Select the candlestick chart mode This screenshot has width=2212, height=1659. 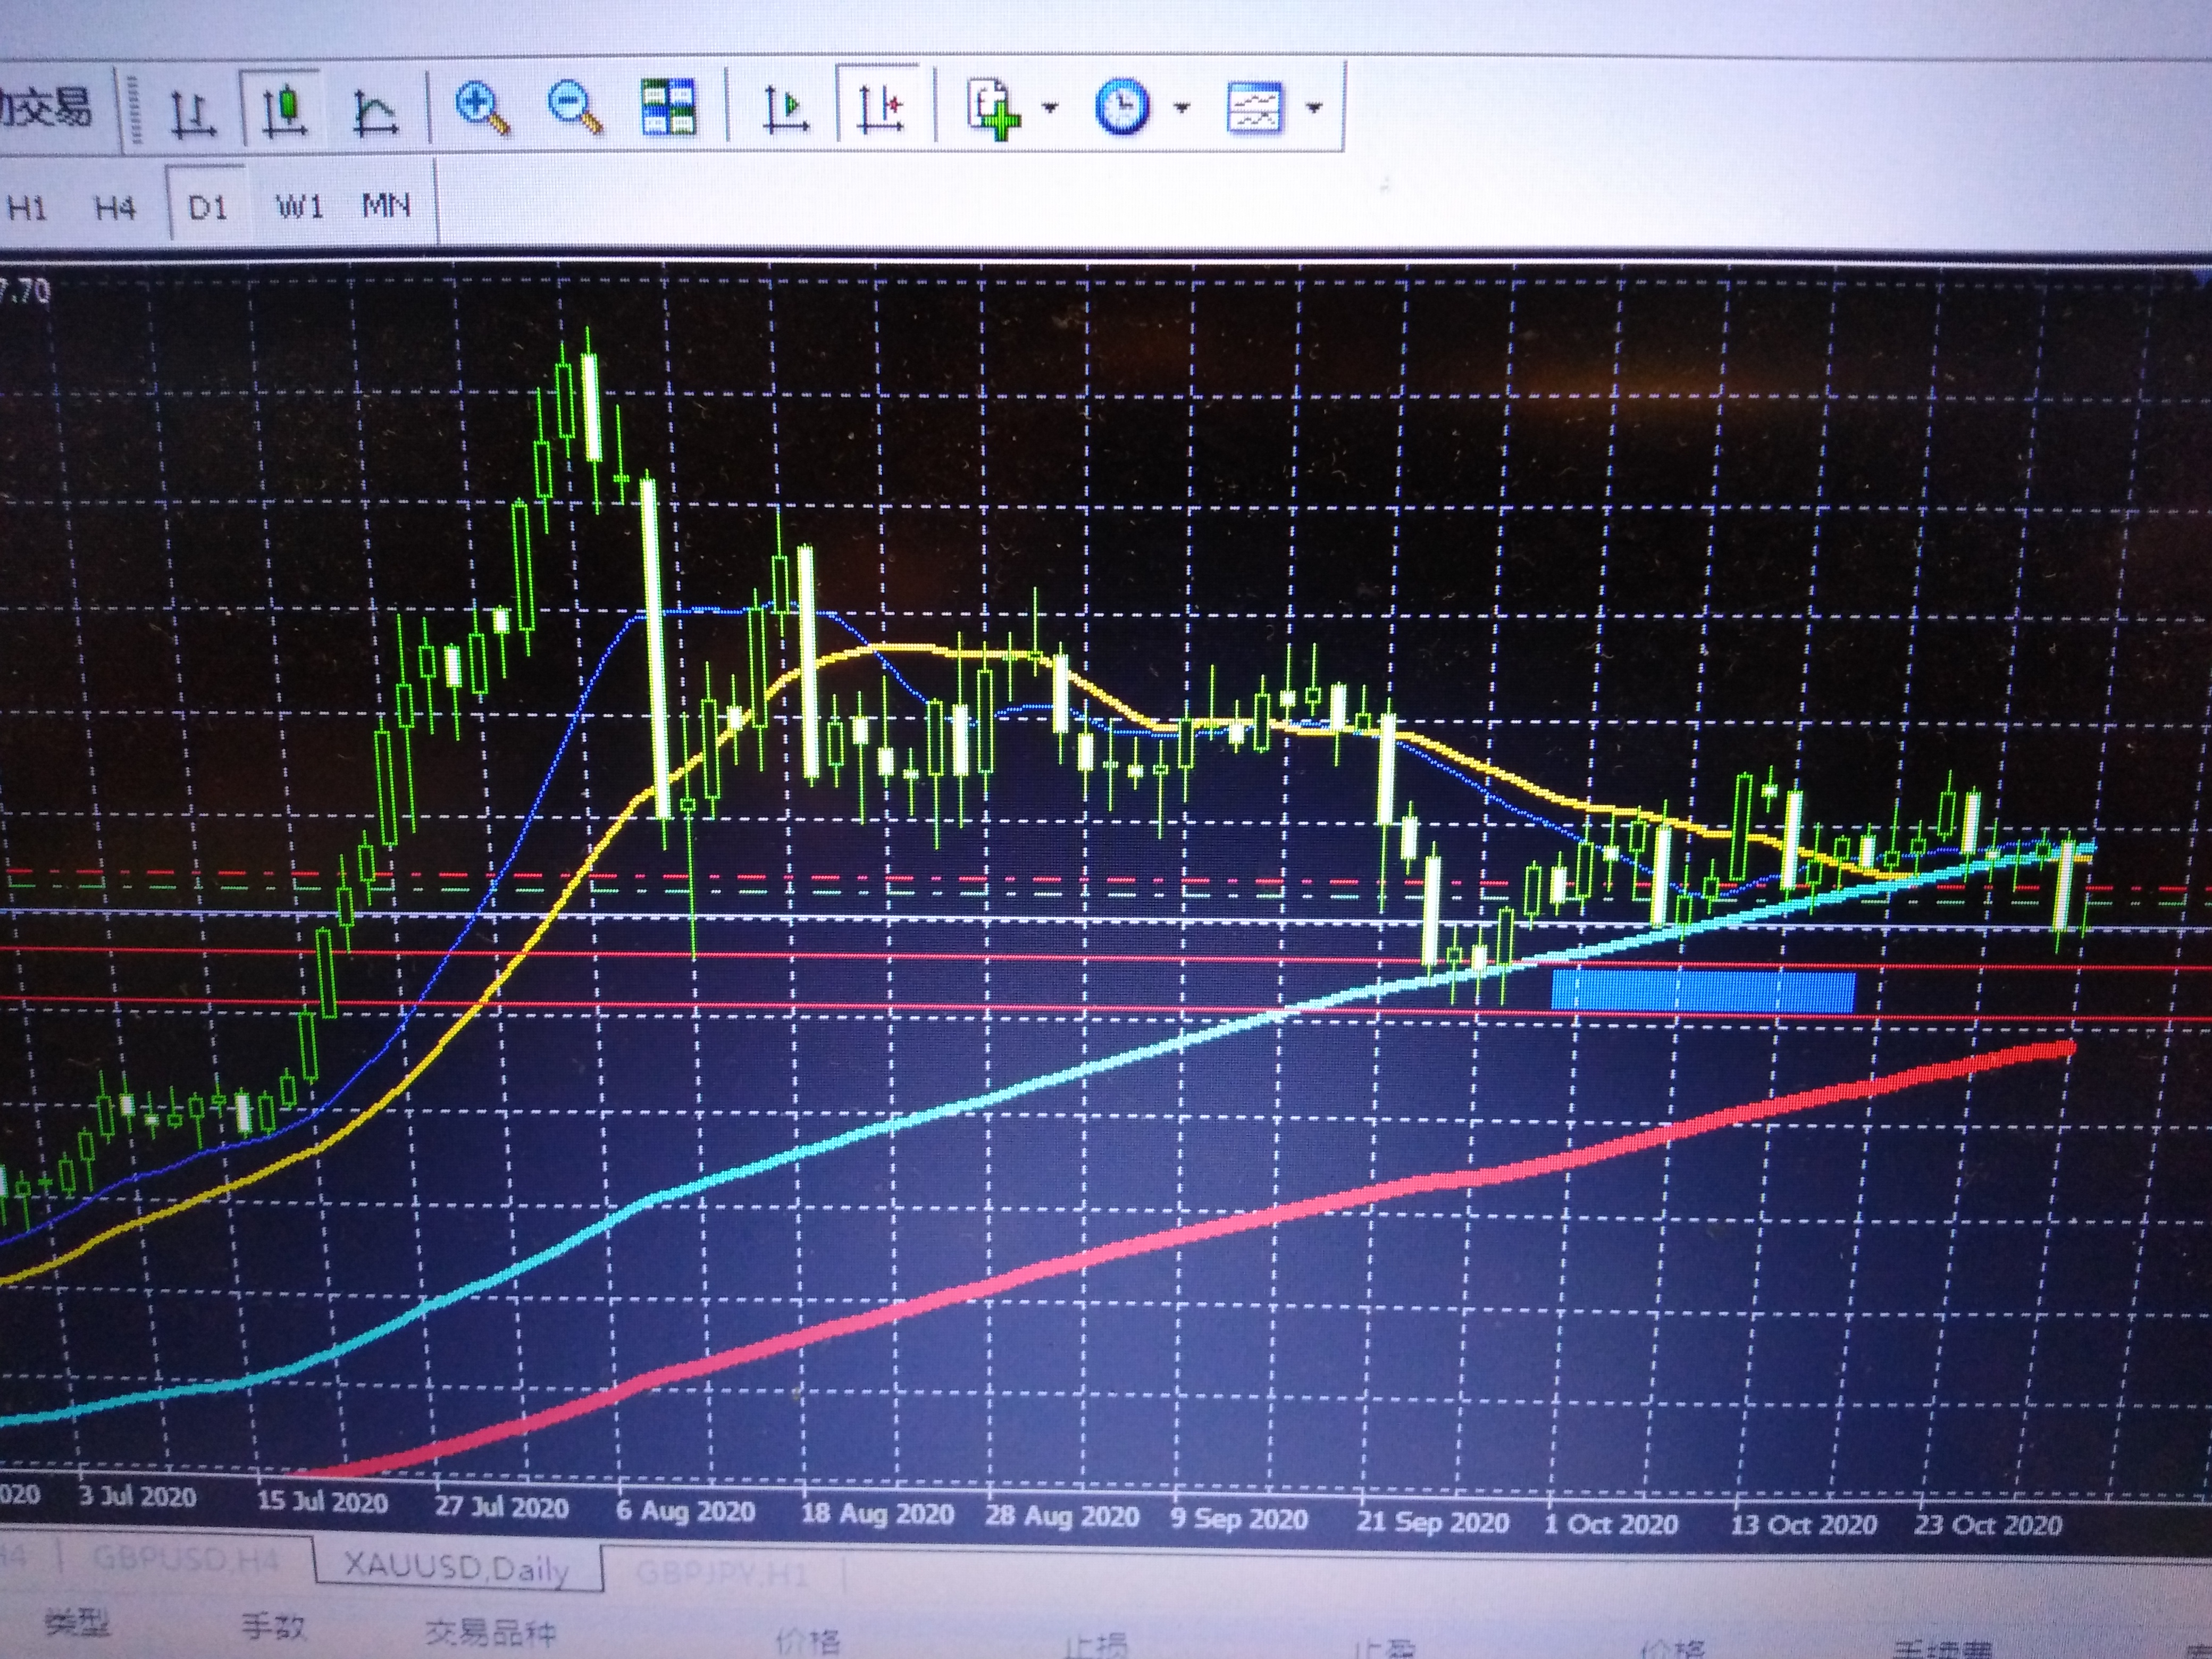point(284,109)
